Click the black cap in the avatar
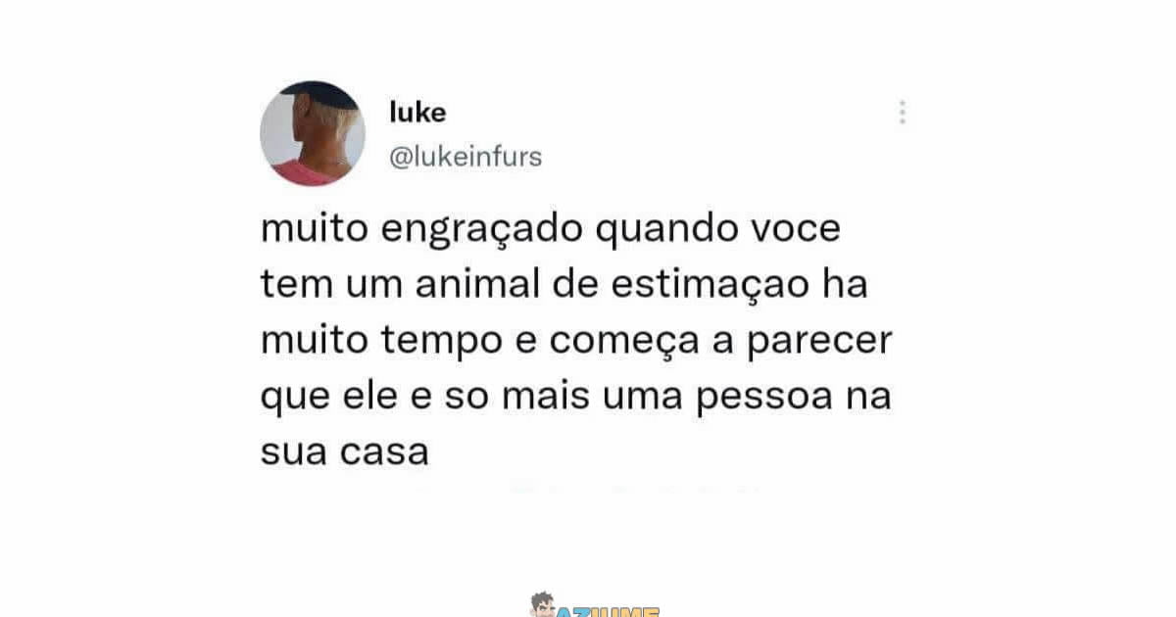The width and height of the screenshot is (1176, 617). (x=319, y=95)
